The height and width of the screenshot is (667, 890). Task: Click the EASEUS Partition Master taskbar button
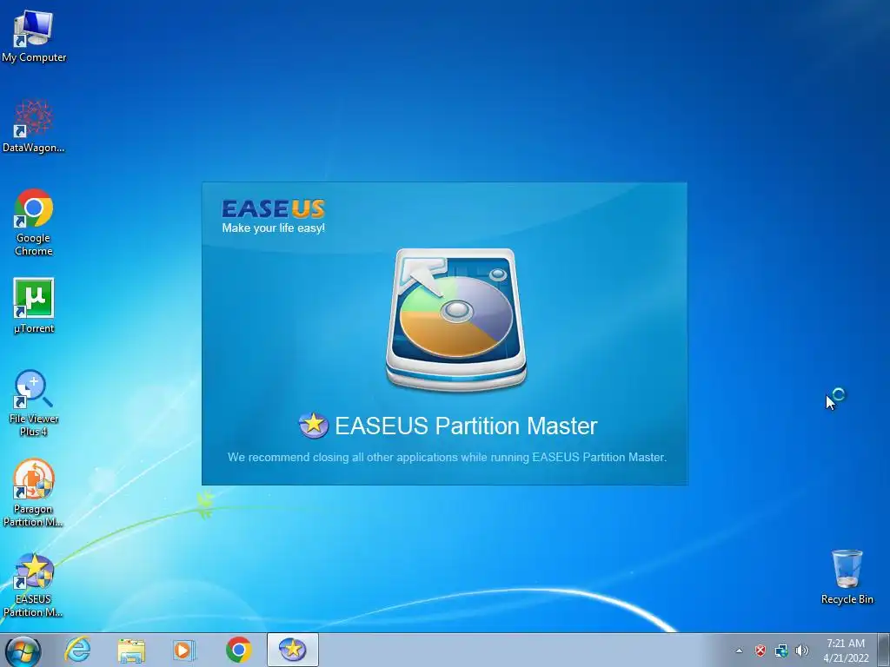(x=292, y=650)
